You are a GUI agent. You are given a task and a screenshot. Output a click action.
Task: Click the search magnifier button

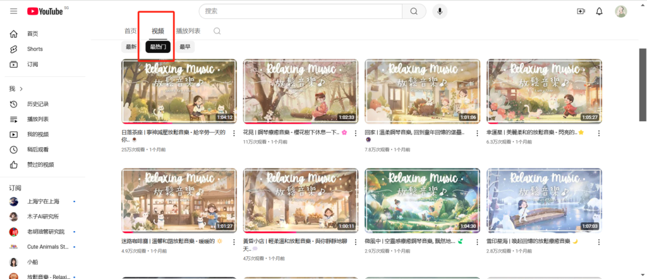coord(414,11)
